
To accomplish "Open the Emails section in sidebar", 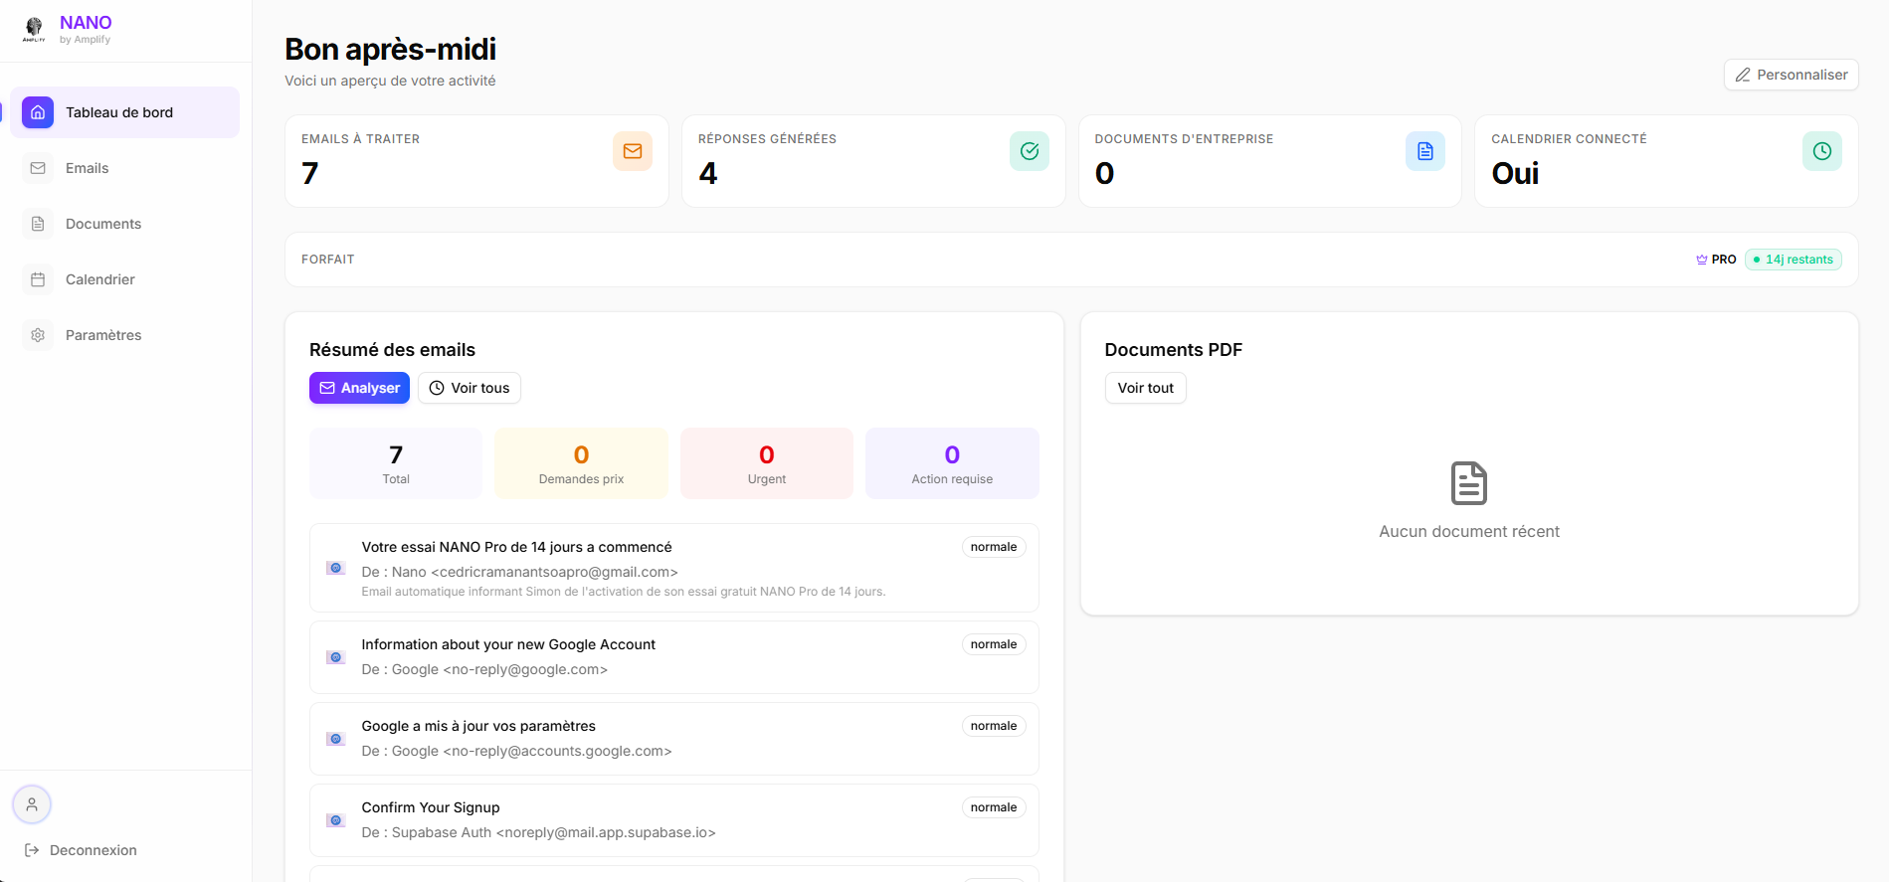I will tap(87, 168).
